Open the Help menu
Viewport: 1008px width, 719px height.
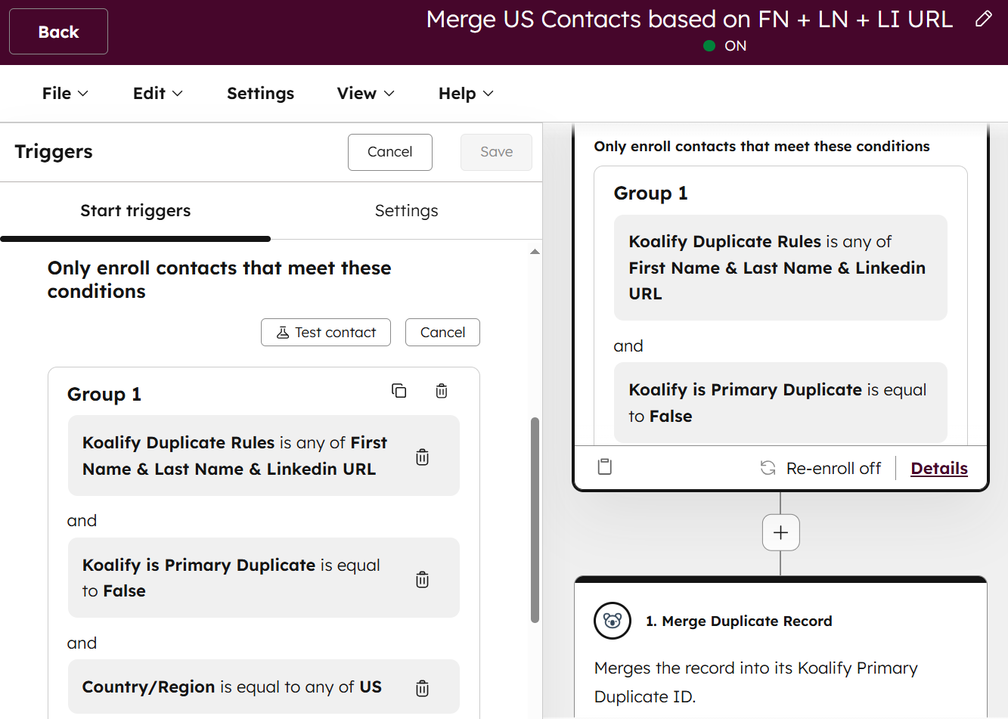(x=466, y=94)
